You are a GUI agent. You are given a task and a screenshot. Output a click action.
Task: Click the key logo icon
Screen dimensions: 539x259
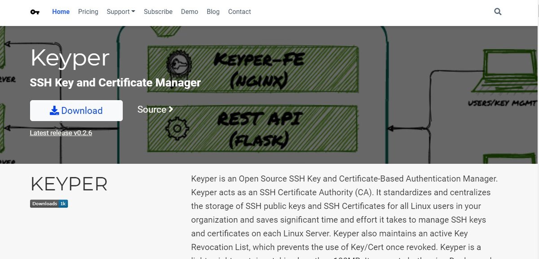(x=35, y=12)
